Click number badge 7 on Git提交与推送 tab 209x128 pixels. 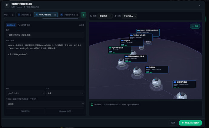(x=61, y=14)
